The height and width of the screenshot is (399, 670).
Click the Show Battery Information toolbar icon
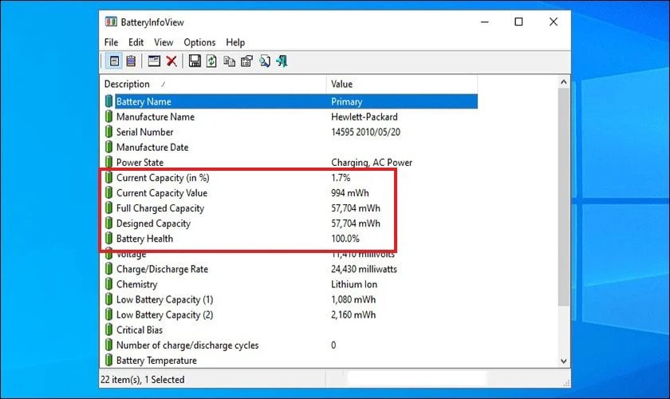(114, 61)
